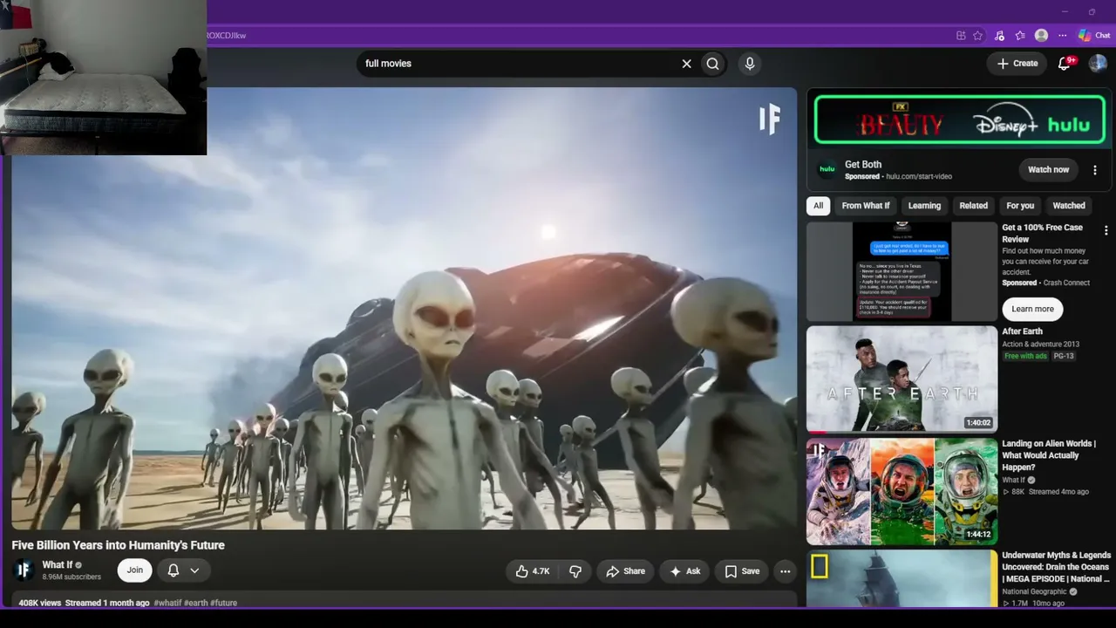Image resolution: width=1116 pixels, height=628 pixels.
Task: Open the browser Copilot Chat button
Action: tap(1095, 36)
